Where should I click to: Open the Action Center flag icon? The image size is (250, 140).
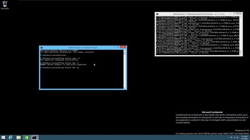point(232,137)
